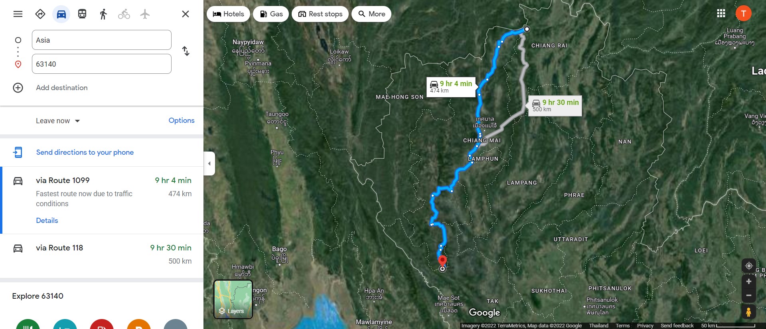Image resolution: width=766 pixels, height=329 pixels.
Task: Open Details for Route 1099
Action: pyautogui.click(x=47, y=221)
